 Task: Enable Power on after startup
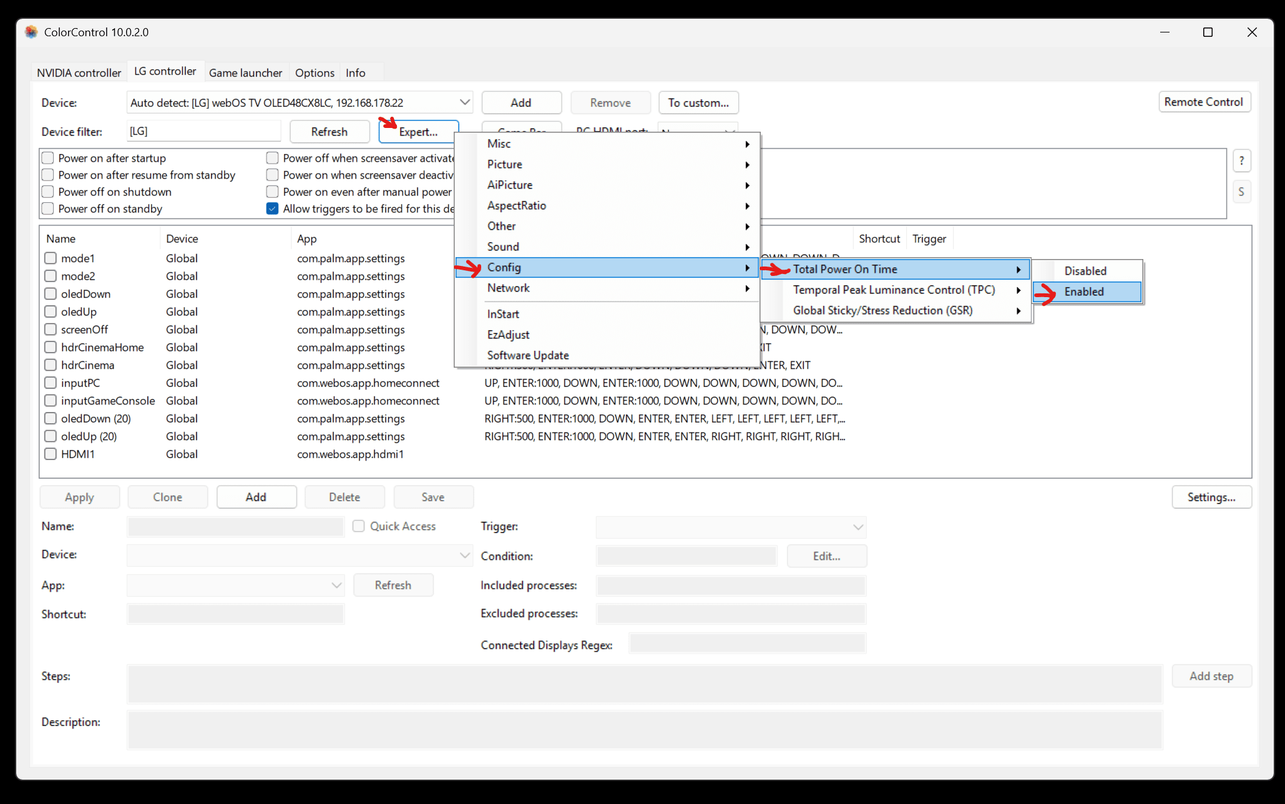pyautogui.click(x=47, y=158)
